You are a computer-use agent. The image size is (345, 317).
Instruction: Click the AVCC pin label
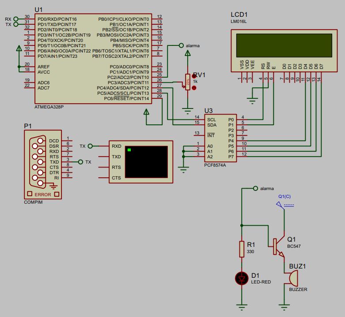tap(44, 72)
